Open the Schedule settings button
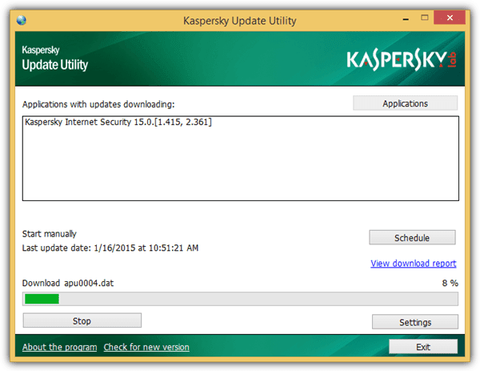This screenshot has height=371, width=480. [x=412, y=238]
